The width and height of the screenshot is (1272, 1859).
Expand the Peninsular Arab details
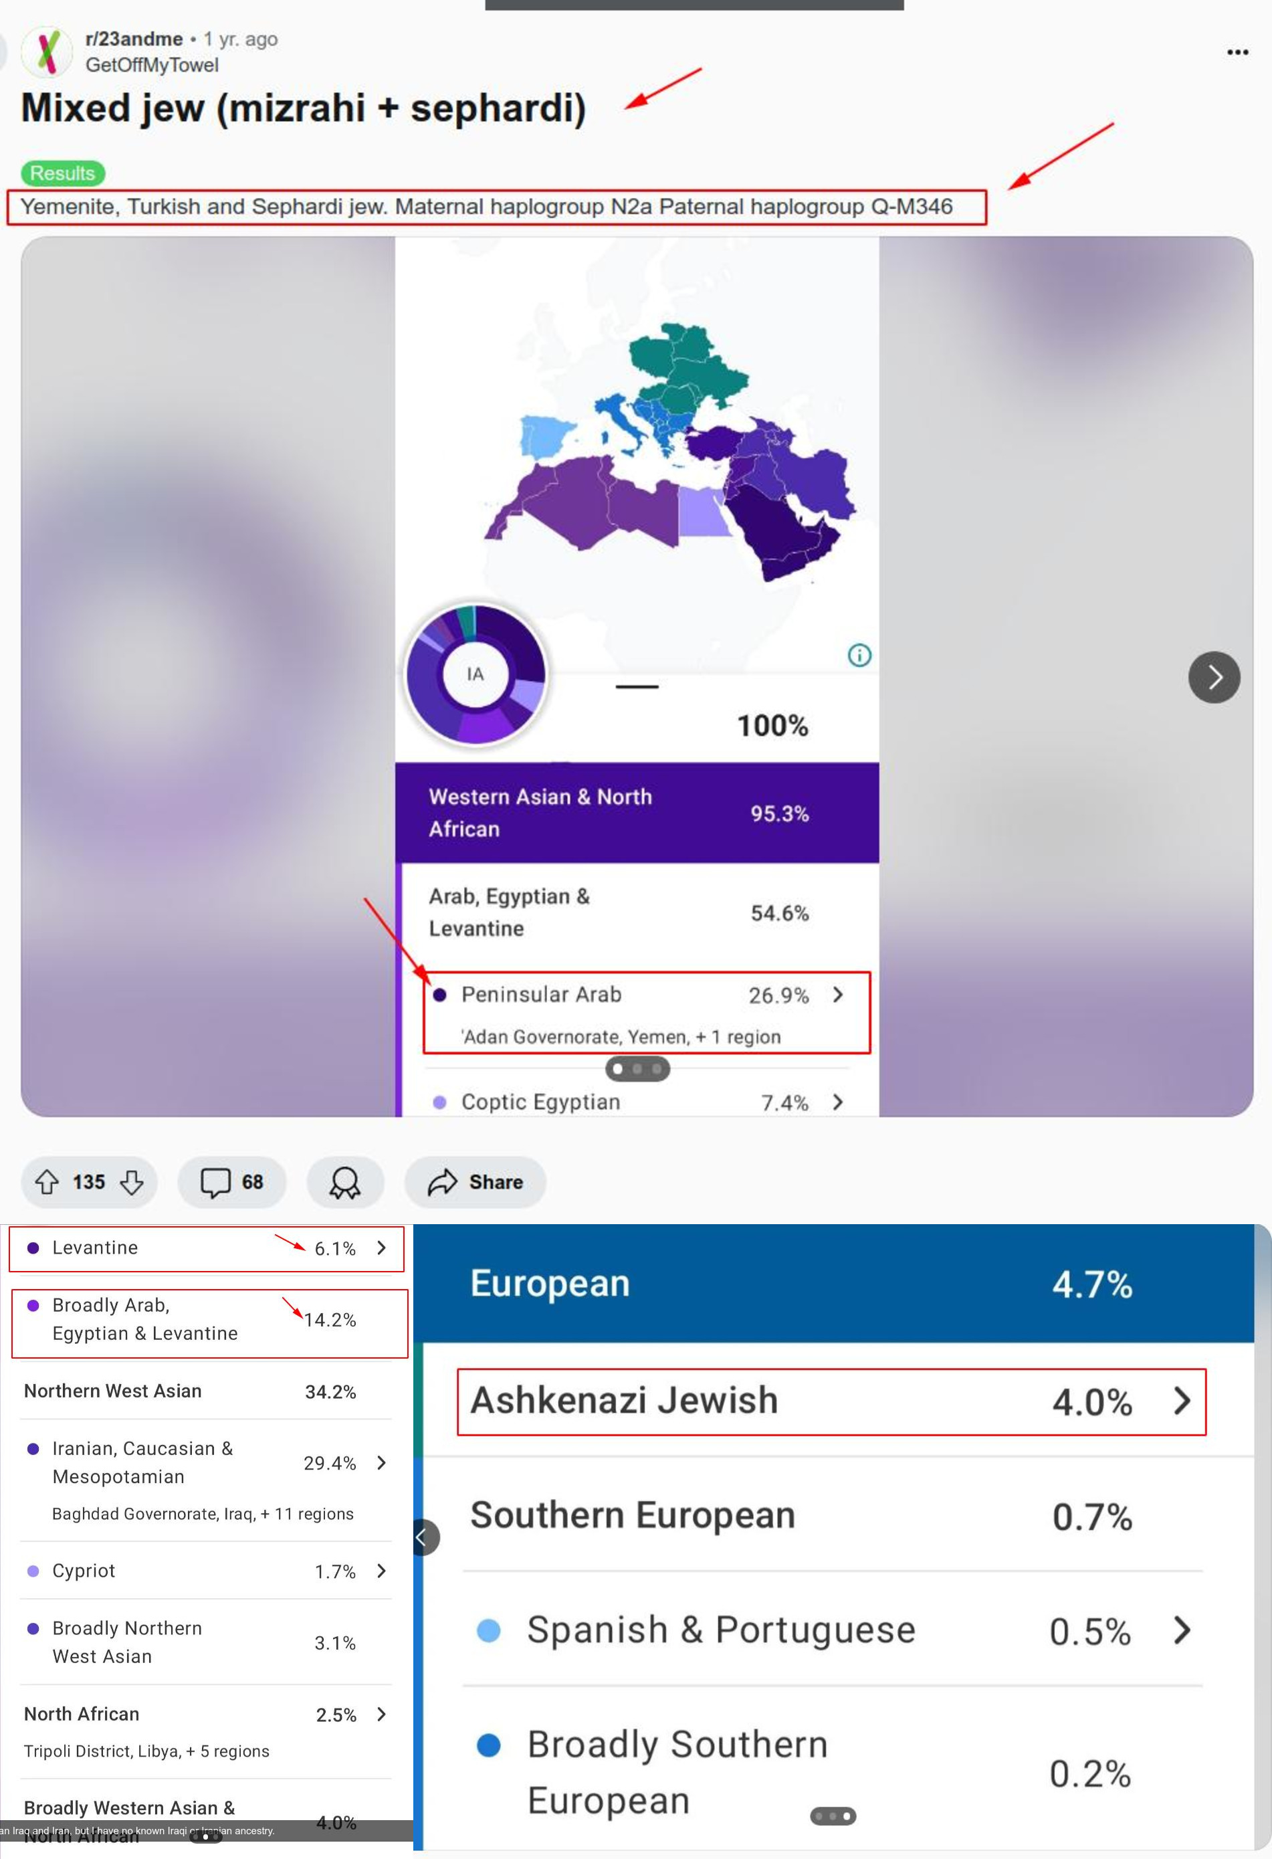point(837,994)
